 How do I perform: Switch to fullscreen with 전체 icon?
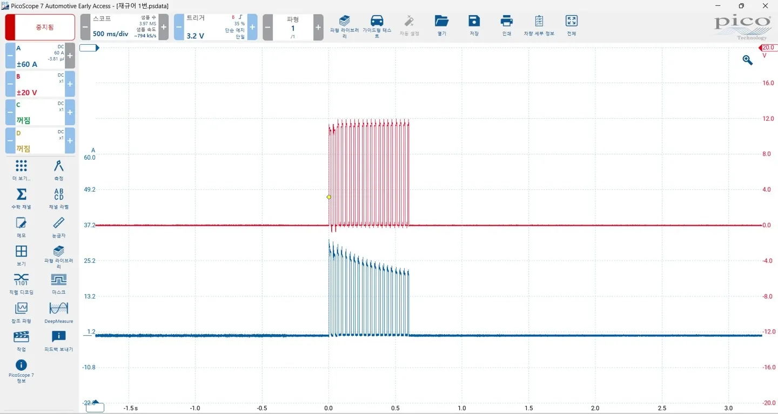(x=571, y=26)
